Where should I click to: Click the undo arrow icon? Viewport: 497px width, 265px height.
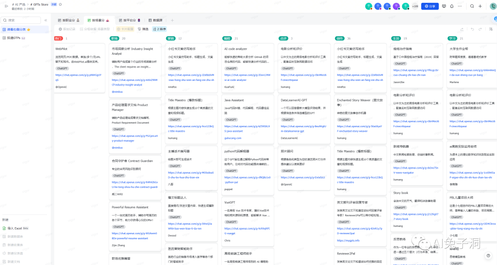pos(472,29)
